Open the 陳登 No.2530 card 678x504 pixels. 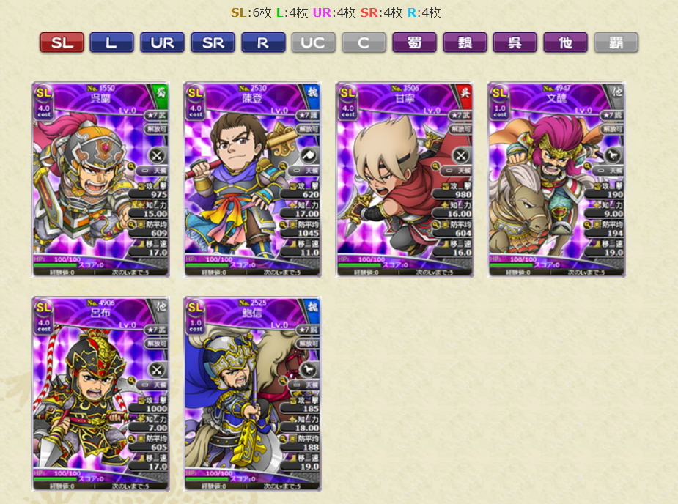(252, 179)
